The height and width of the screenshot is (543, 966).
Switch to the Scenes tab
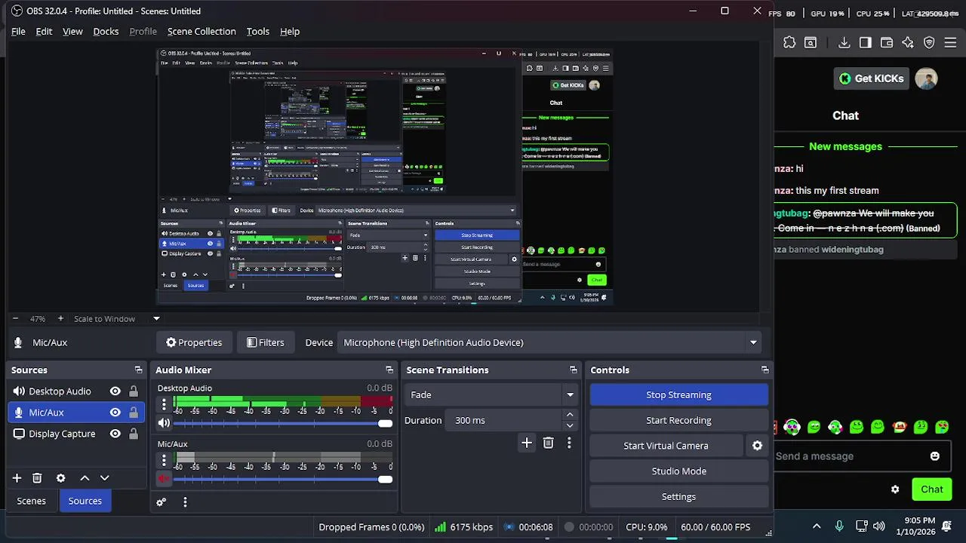click(x=31, y=501)
